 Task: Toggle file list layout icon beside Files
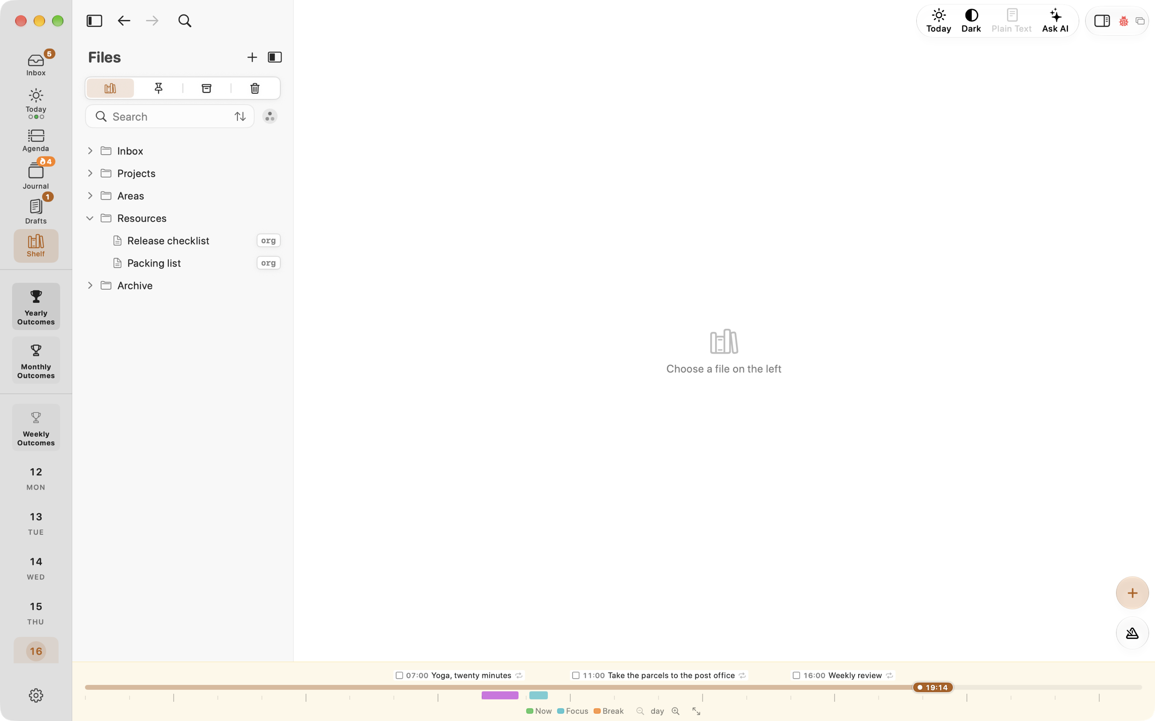(275, 57)
